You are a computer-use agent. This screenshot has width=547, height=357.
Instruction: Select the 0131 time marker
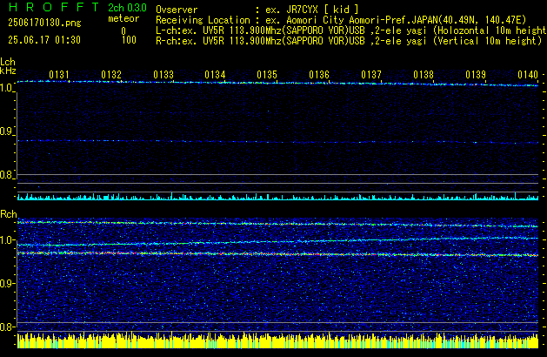[x=59, y=75]
